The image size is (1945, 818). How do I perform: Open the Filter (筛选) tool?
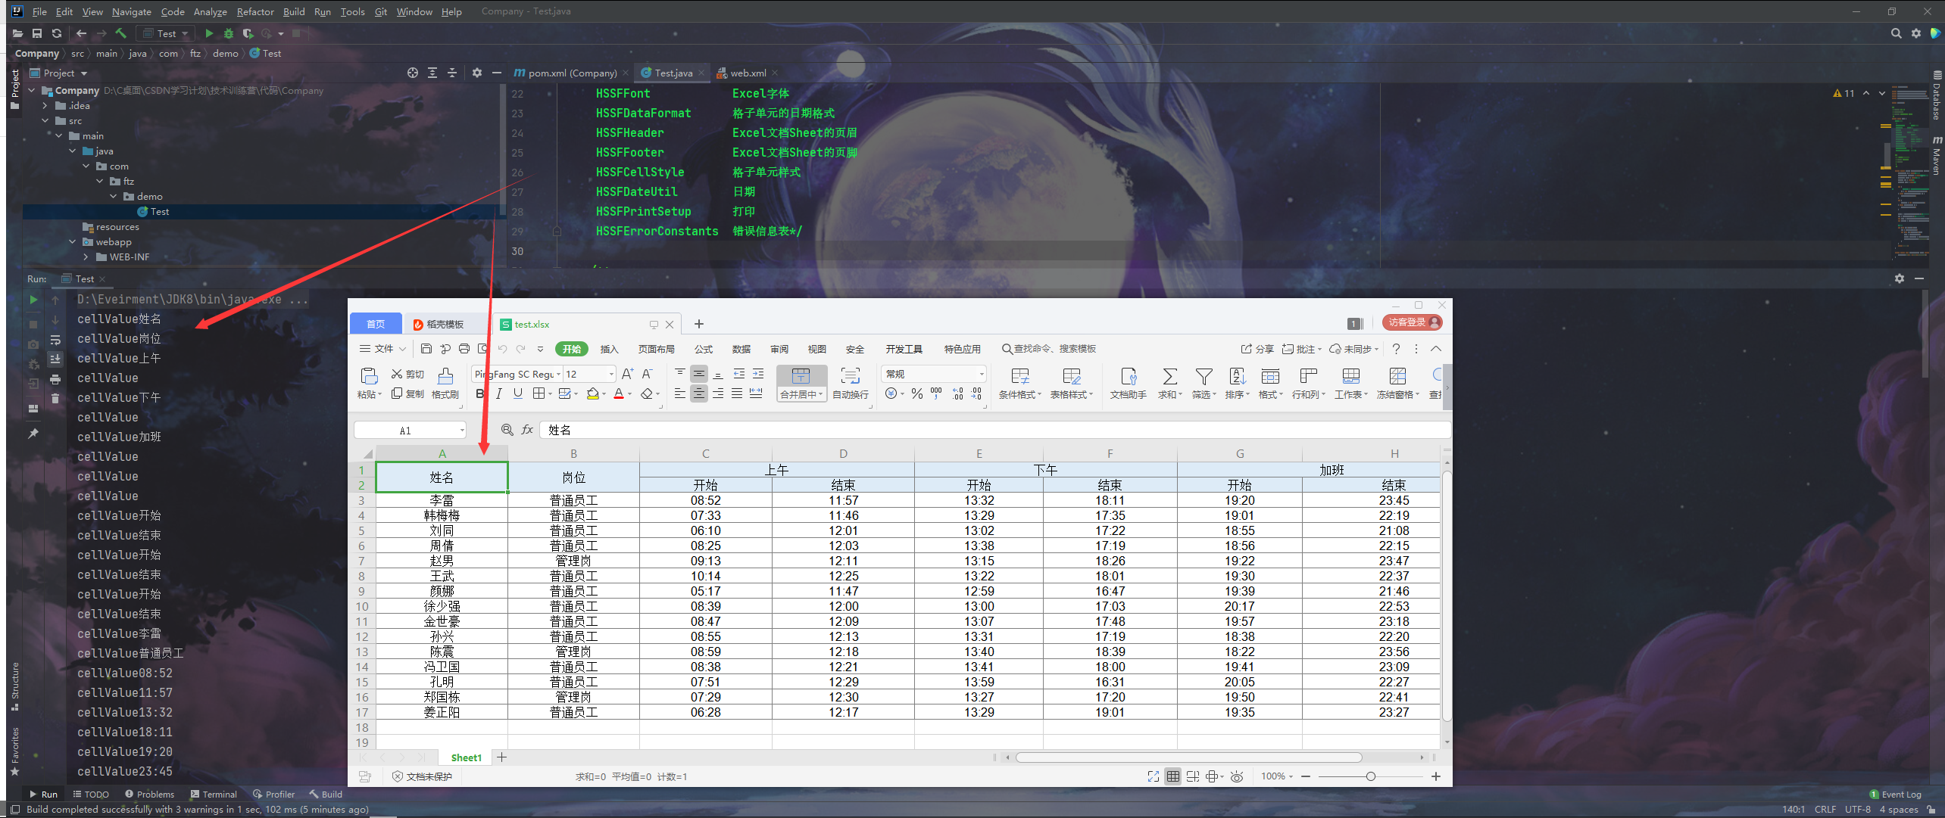(1204, 384)
